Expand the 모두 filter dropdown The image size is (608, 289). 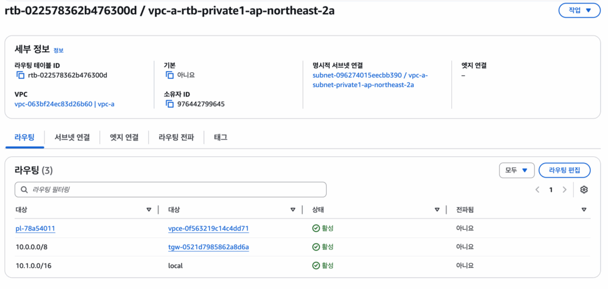pos(517,170)
